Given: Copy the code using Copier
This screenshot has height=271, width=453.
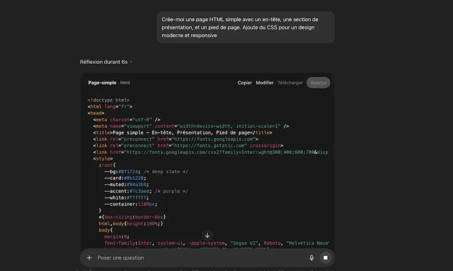Looking at the screenshot, I should point(245,83).
